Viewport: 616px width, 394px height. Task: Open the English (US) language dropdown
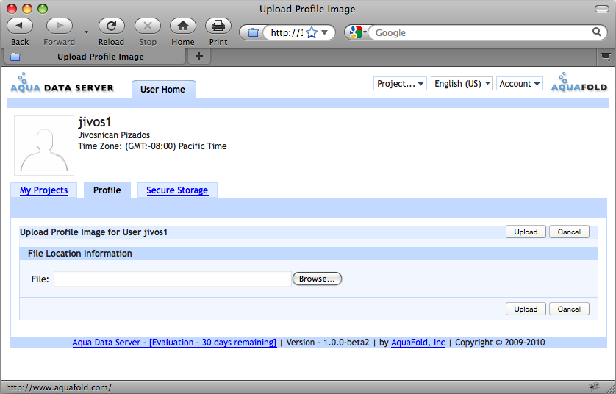pos(462,84)
